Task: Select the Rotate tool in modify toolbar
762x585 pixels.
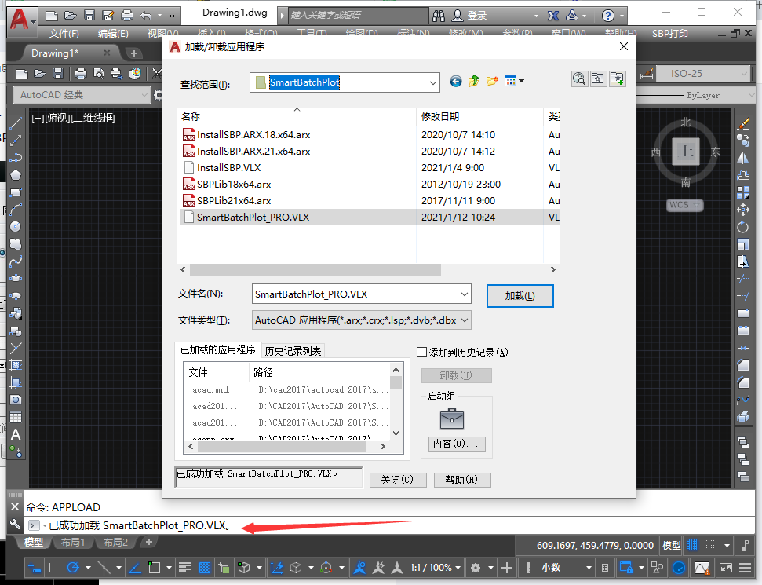Action: click(743, 227)
